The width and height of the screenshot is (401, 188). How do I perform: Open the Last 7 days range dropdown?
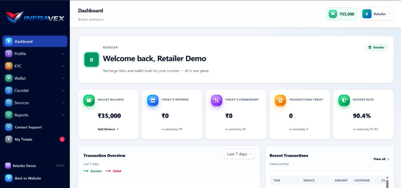click(x=239, y=154)
